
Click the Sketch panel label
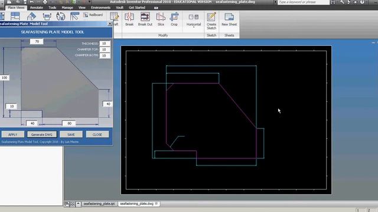tap(211, 35)
